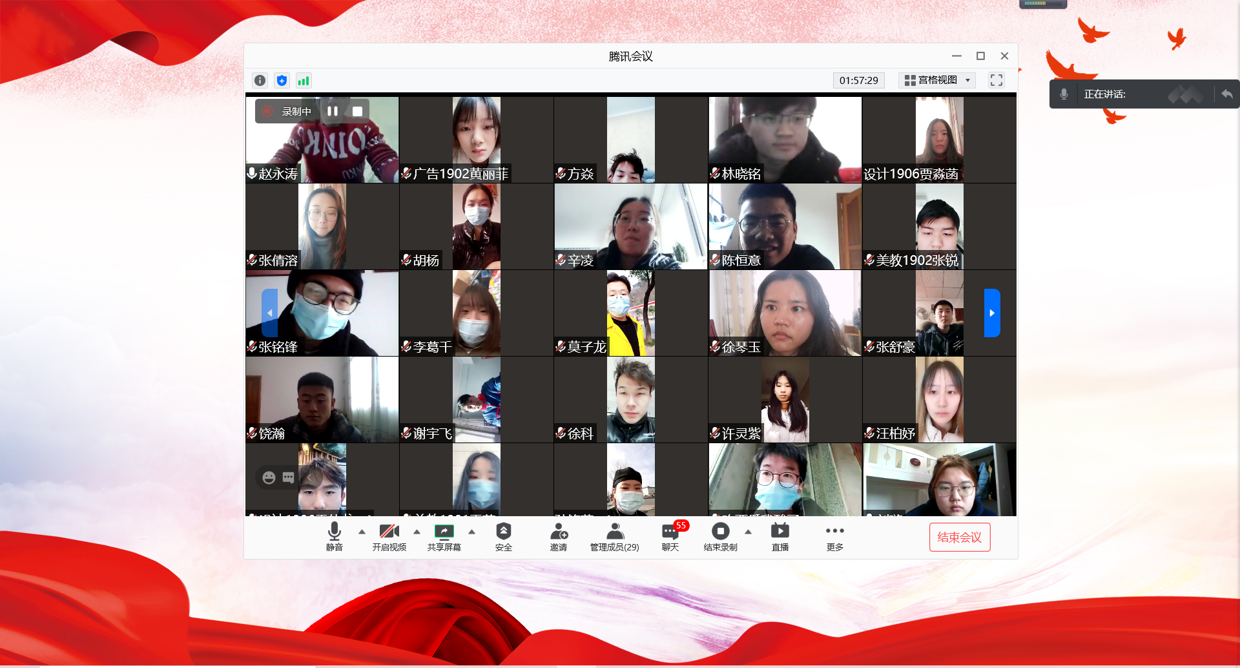Turn on camera with 开启视频
This screenshot has width=1240, height=668.
tap(389, 537)
